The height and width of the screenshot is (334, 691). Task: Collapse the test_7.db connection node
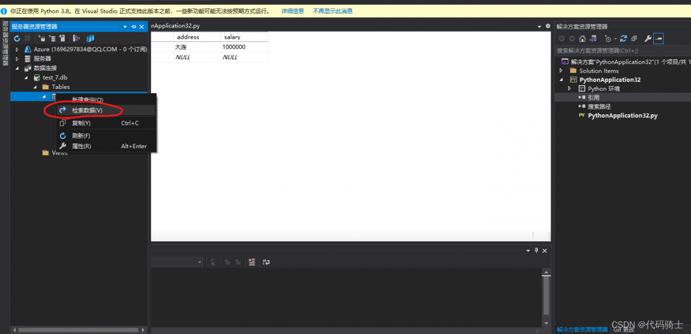[x=26, y=78]
